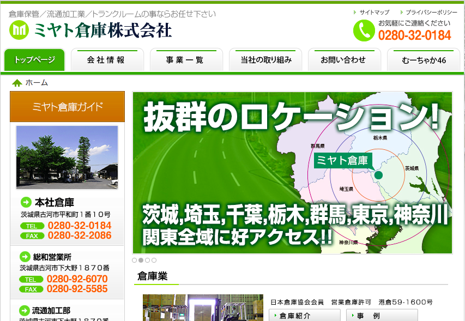Click fax number 0280-92-5585
Viewport: 465px width, 321px height.
coord(77,289)
